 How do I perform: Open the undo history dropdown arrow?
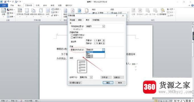[10, 2]
